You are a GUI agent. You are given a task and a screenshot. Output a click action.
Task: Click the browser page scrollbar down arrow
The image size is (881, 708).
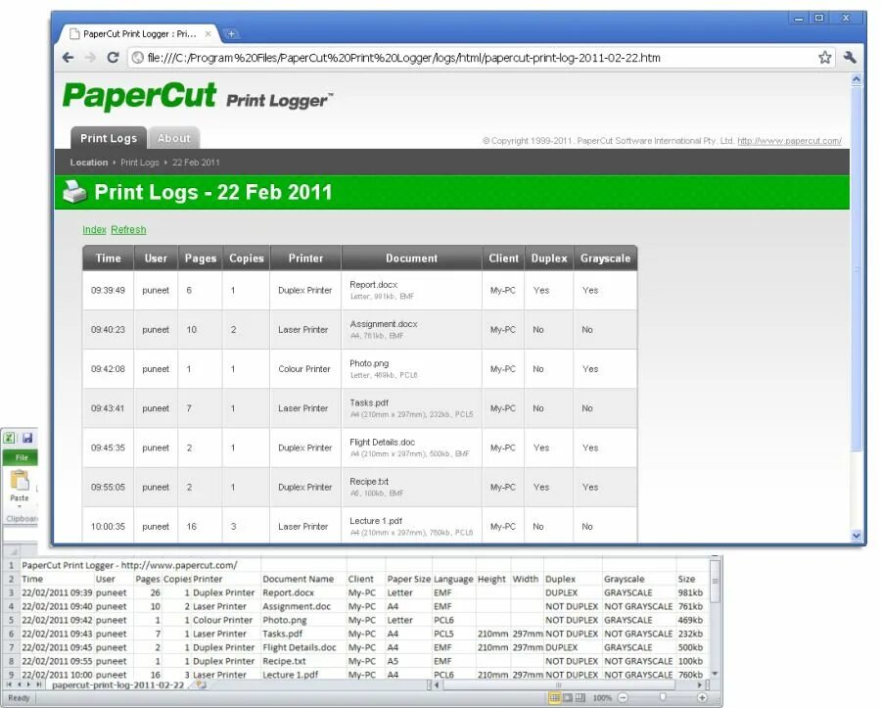(857, 536)
